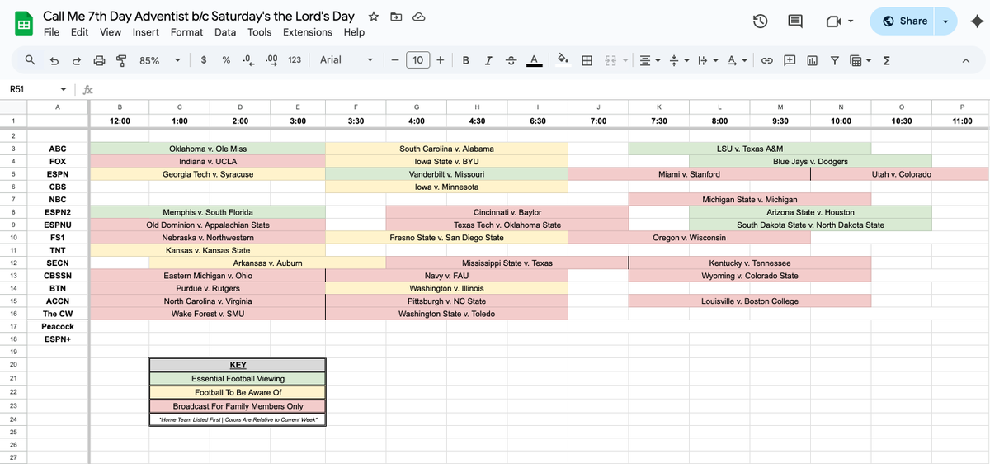Open the text color picker

pos(534,59)
